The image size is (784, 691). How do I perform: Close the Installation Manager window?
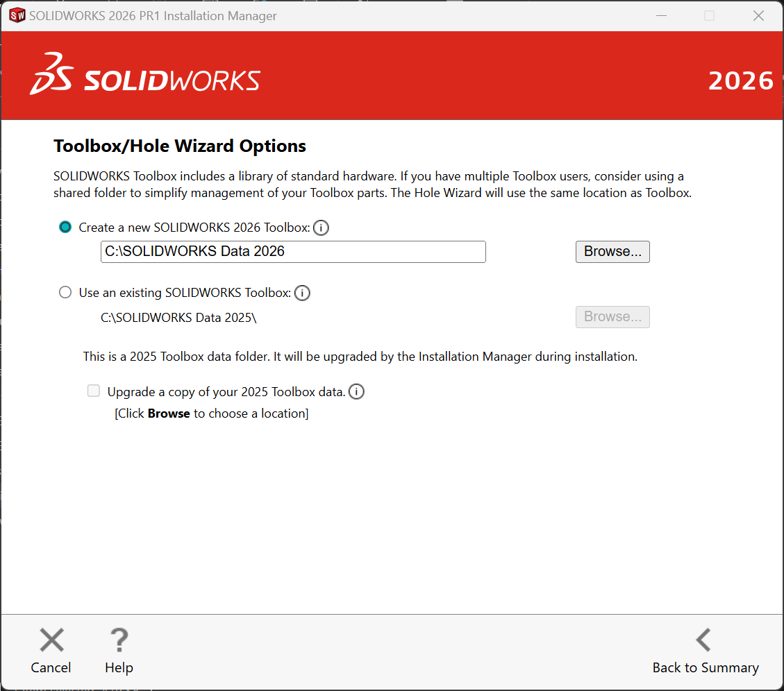coord(758,15)
